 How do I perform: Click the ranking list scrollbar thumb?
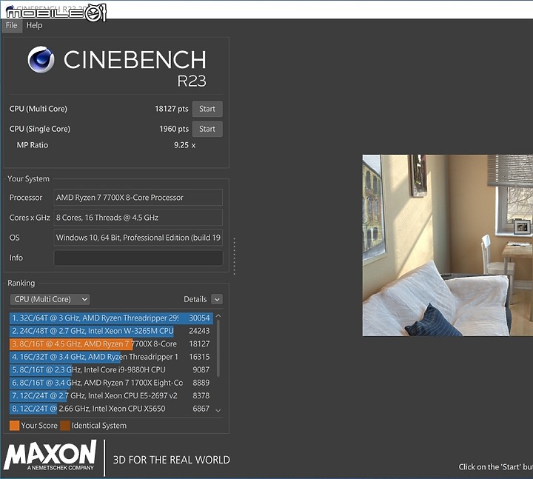[218, 348]
